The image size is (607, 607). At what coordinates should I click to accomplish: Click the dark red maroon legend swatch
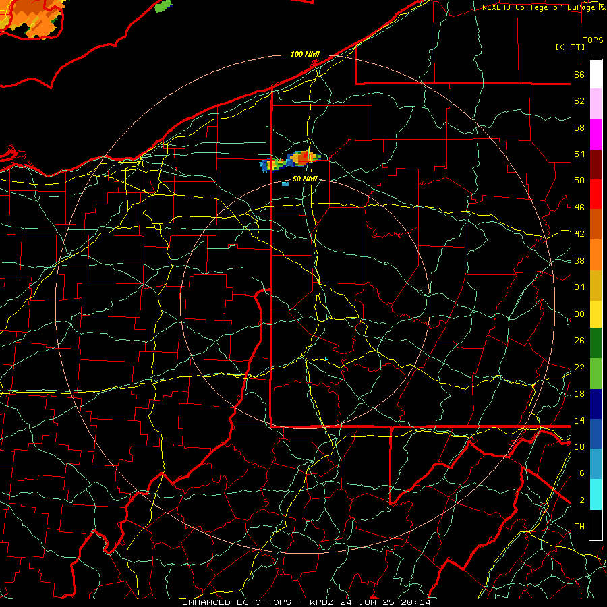pyautogui.click(x=596, y=164)
